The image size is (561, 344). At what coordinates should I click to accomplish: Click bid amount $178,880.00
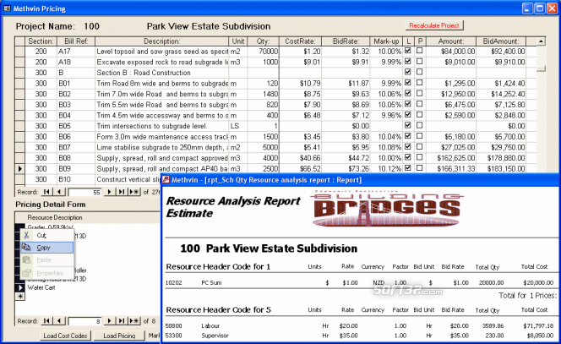500,158
